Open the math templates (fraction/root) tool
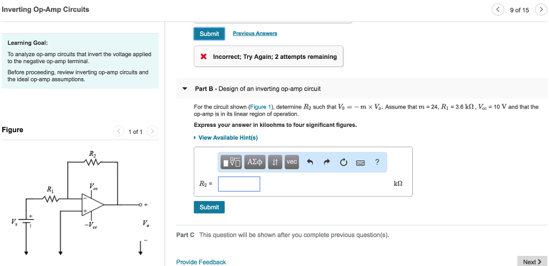 [x=232, y=162]
